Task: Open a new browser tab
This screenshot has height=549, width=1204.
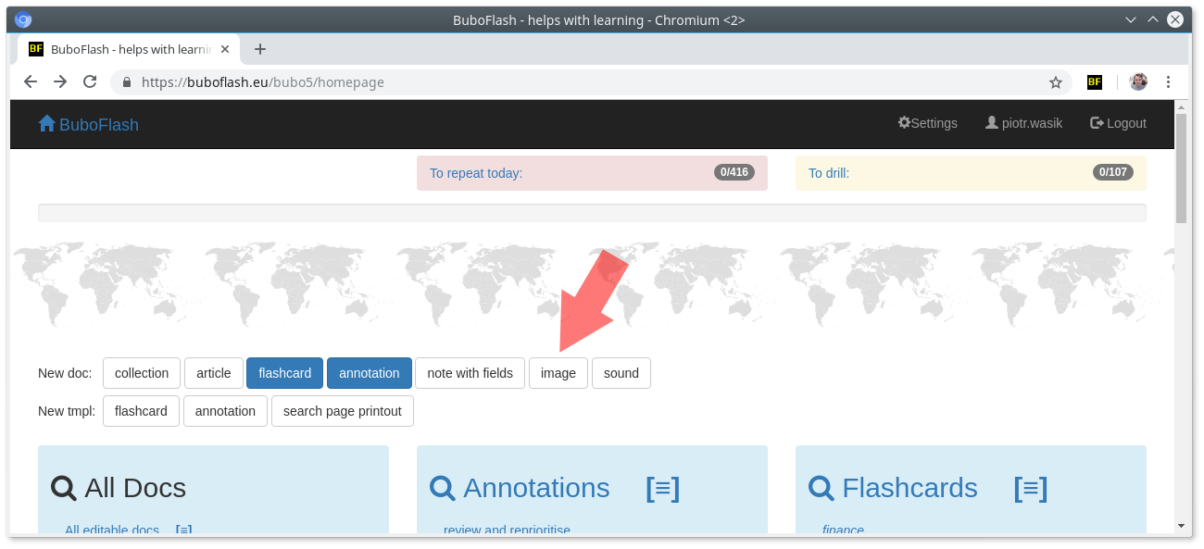Action: pos(260,49)
